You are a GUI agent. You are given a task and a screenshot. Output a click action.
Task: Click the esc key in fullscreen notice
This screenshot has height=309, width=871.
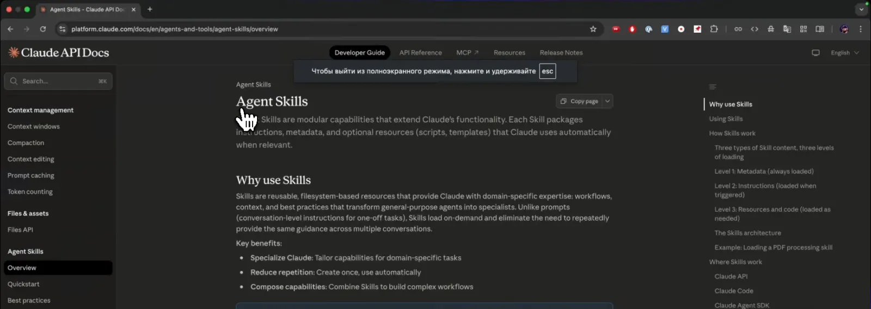(x=547, y=71)
